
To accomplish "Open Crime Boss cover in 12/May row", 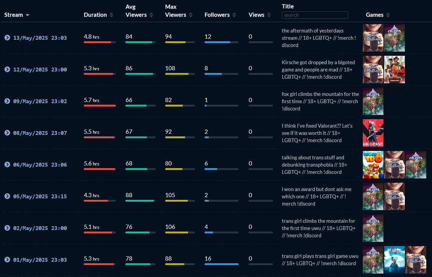I will click(395, 70).
